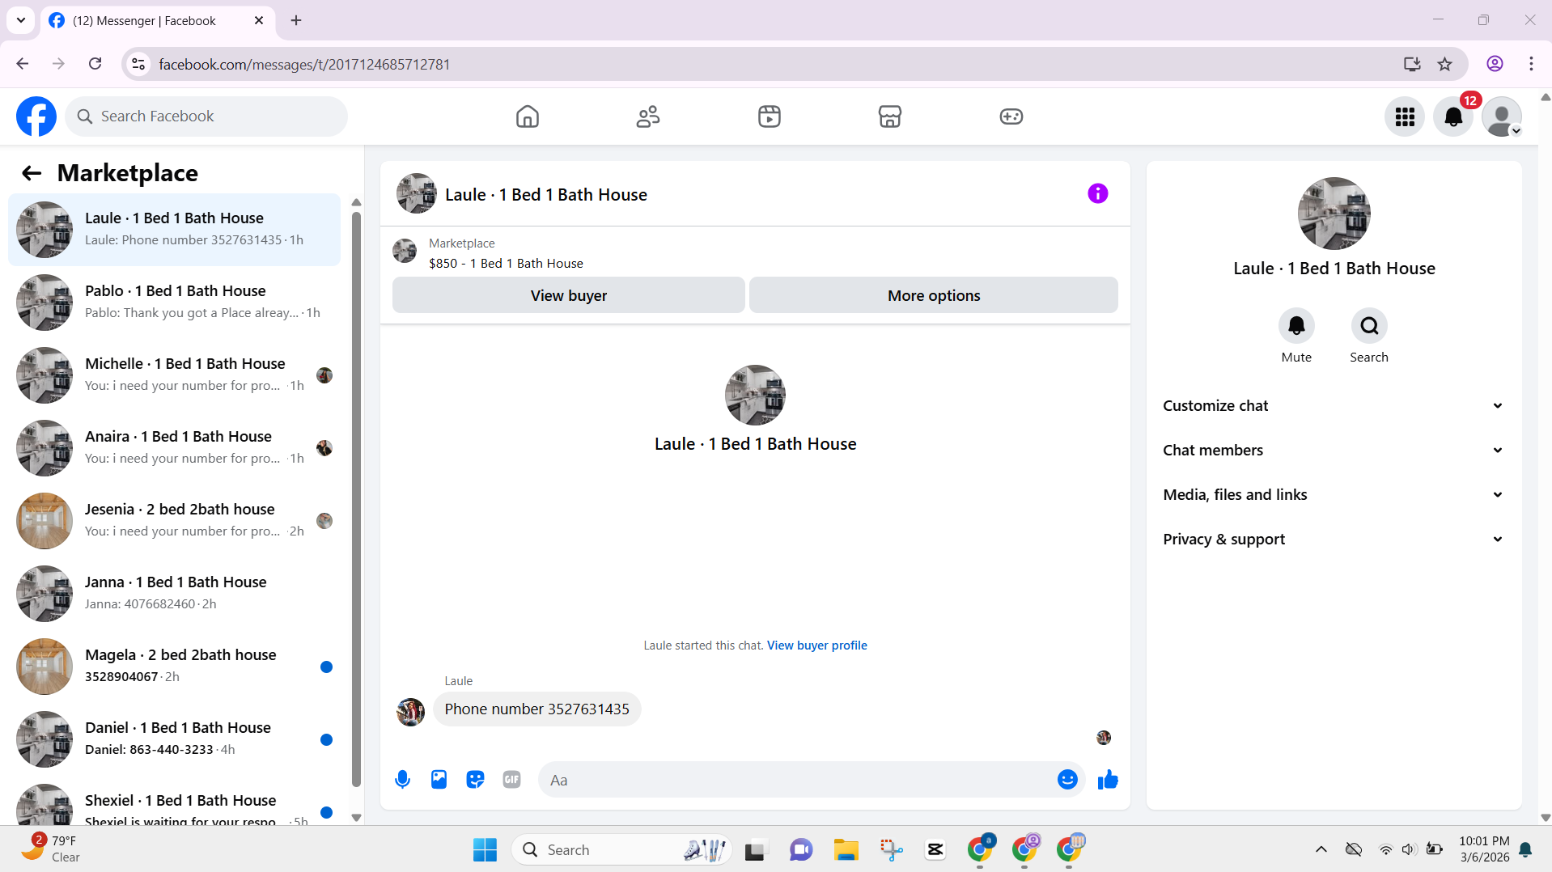Viewport: 1552px width, 872px height.
Task: Click the Phone number 3527631435 message bubble
Action: [x=536, y=709]
